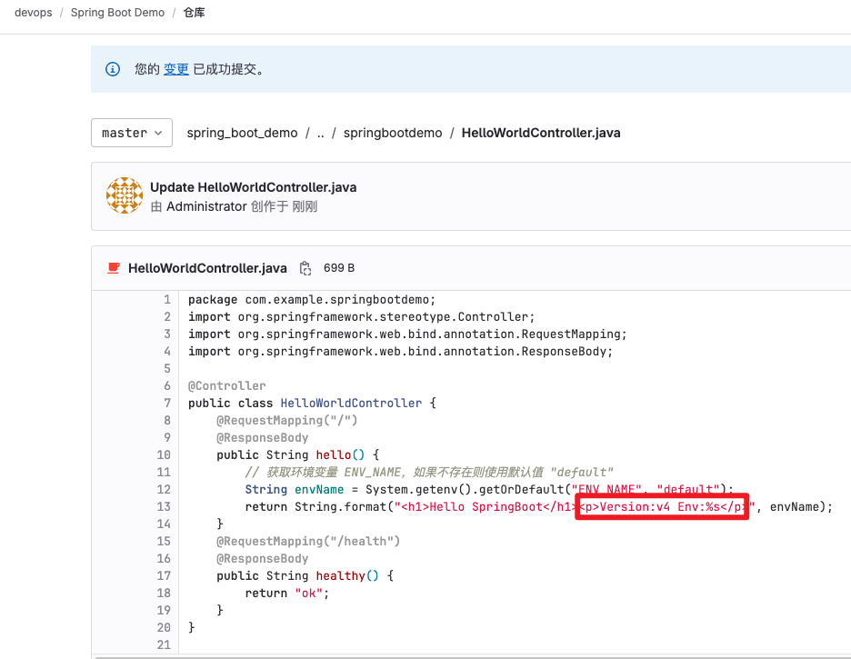Screen dimensions: 851x659
Task: Open Spring Boot Demo project breadcrumb
Action: tap(118, 13)
